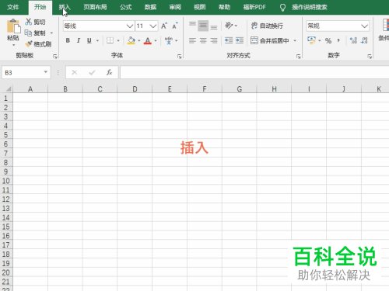Viewport: 389px width, 291px height.
Task: Switch to the Help (帮助) tab
Action: (224, 7)
